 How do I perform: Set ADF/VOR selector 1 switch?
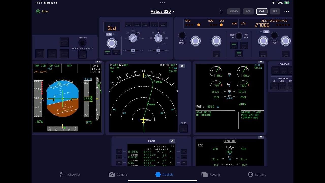pyautogui.click(x=133, y=50)
